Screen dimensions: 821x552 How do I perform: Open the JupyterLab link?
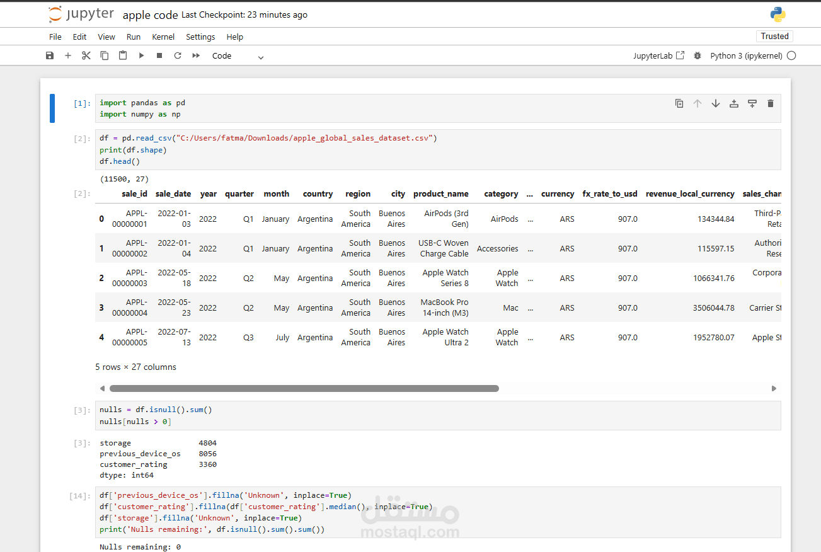tap(658, 55)
